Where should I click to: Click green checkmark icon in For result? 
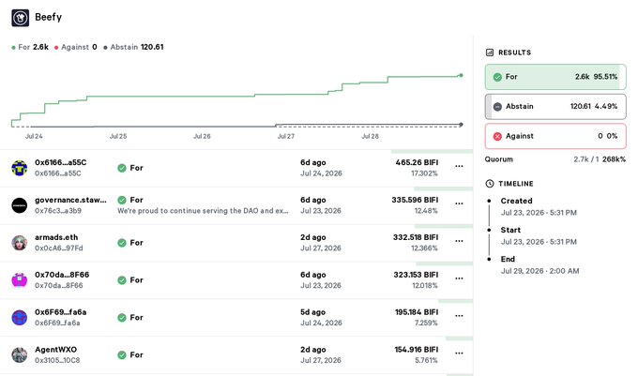click(497, 77)
